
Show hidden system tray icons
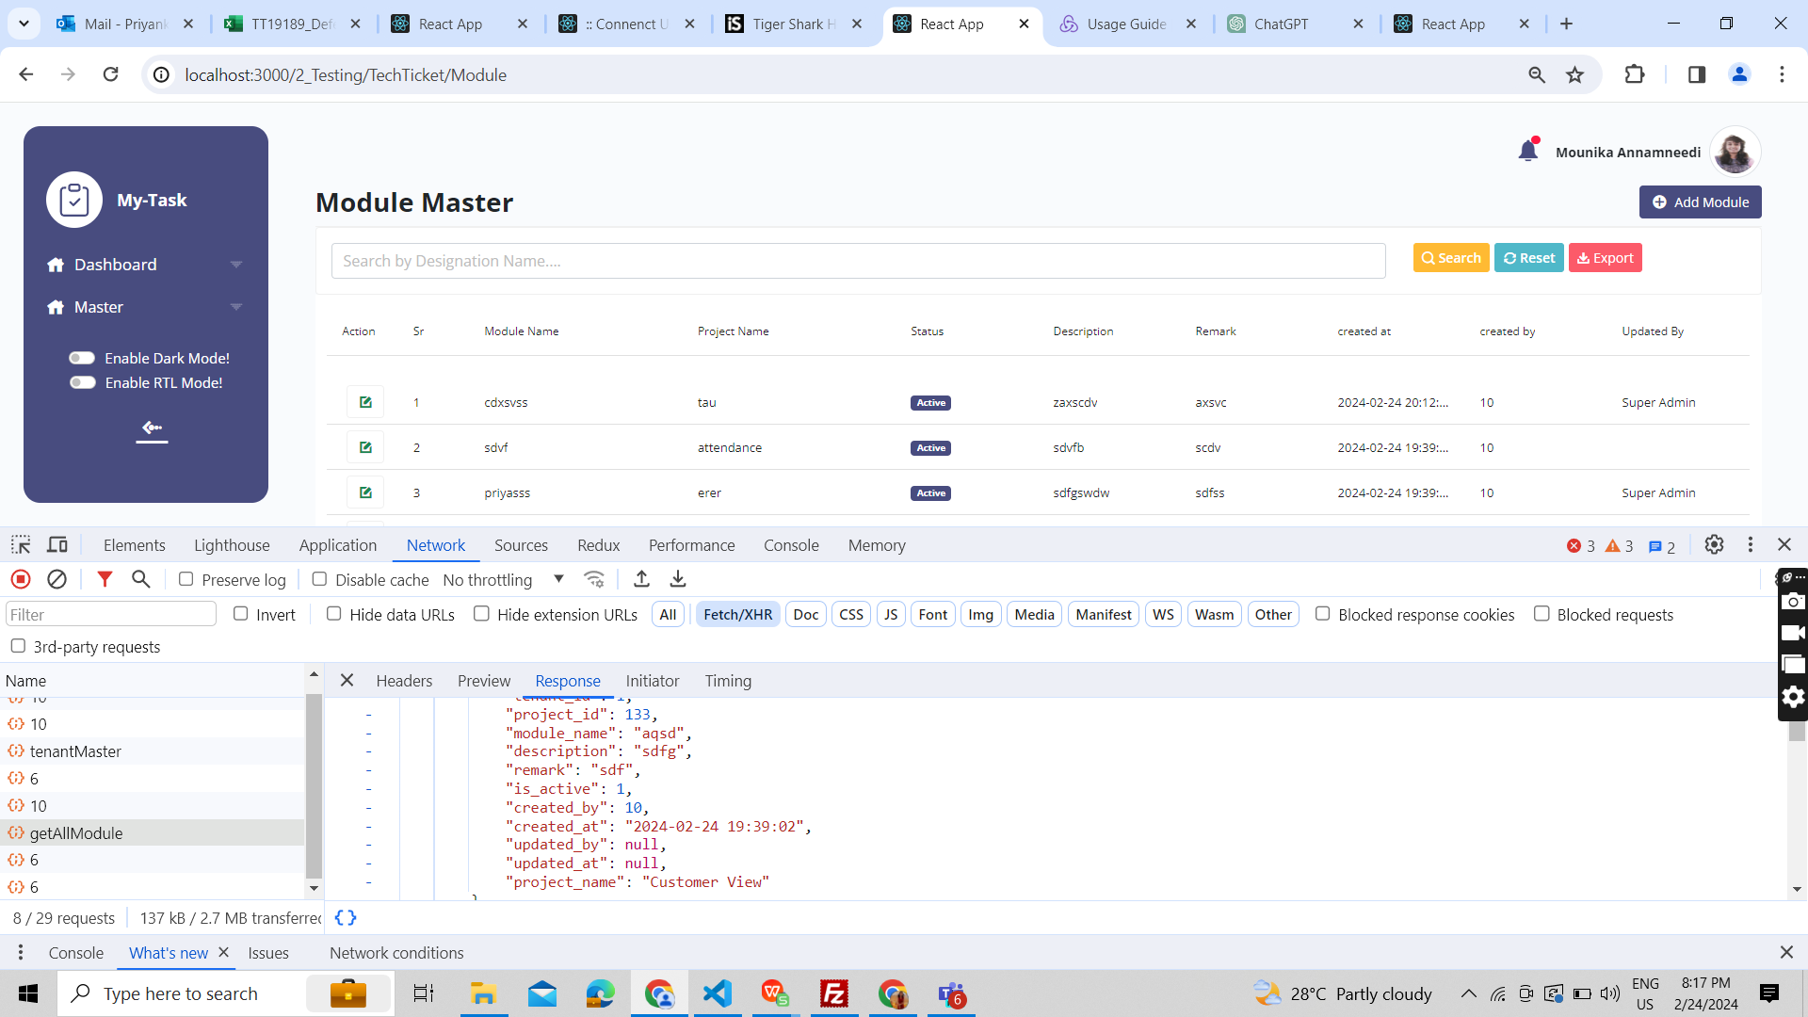[x=1468, y=993]
